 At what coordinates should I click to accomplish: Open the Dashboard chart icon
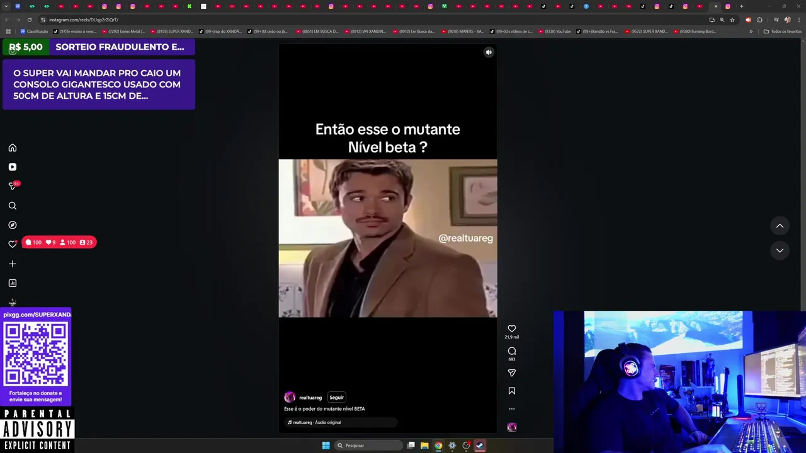pos(13,283)
